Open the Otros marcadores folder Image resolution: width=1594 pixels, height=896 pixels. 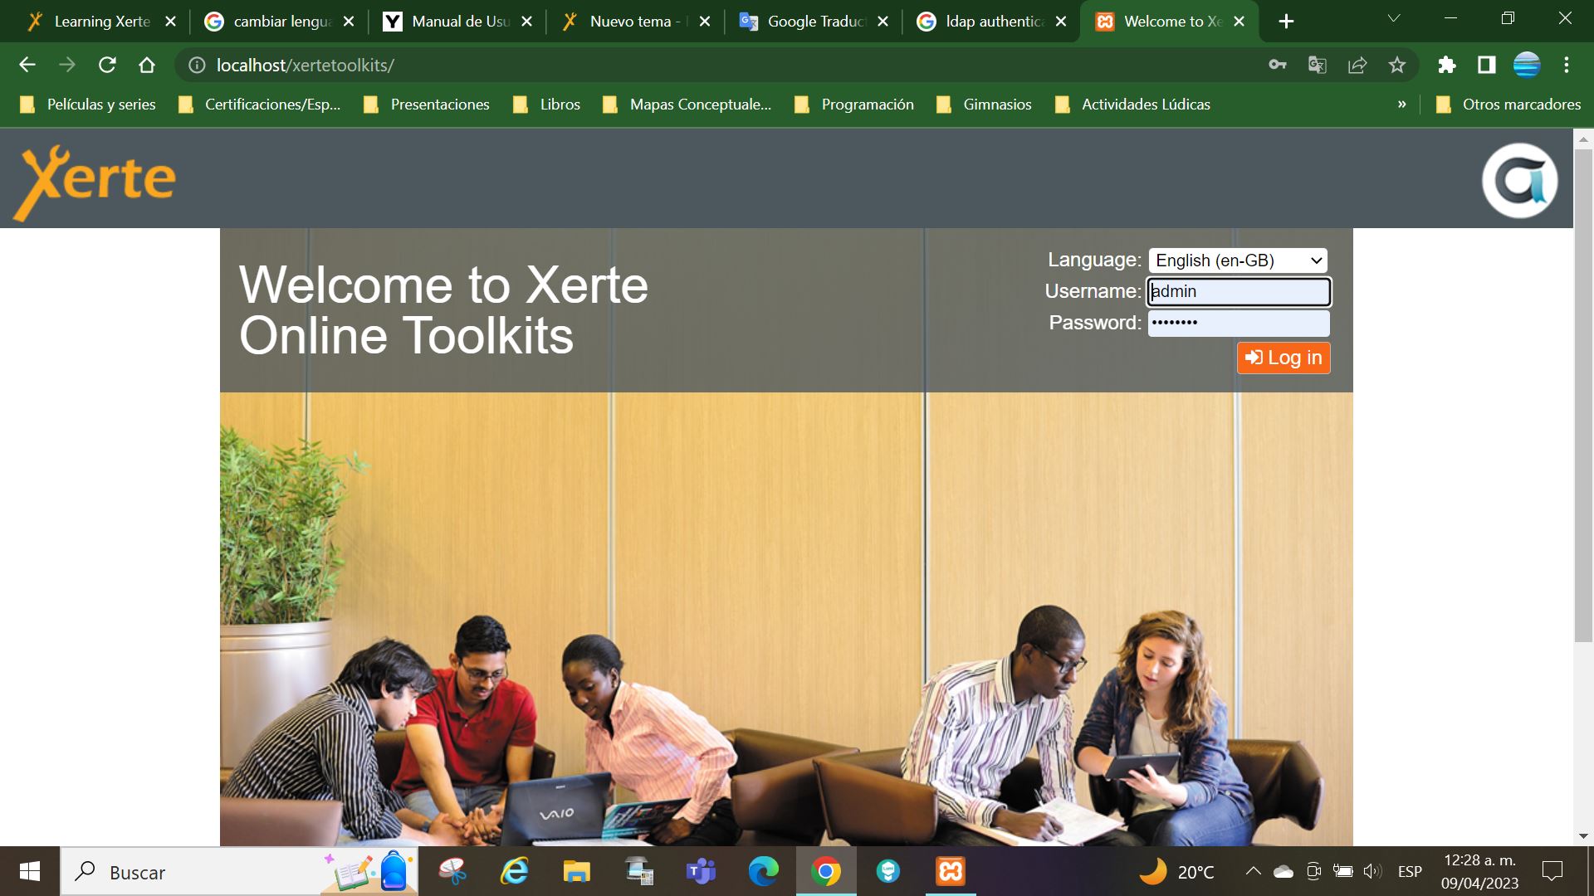coord(1508,105)
